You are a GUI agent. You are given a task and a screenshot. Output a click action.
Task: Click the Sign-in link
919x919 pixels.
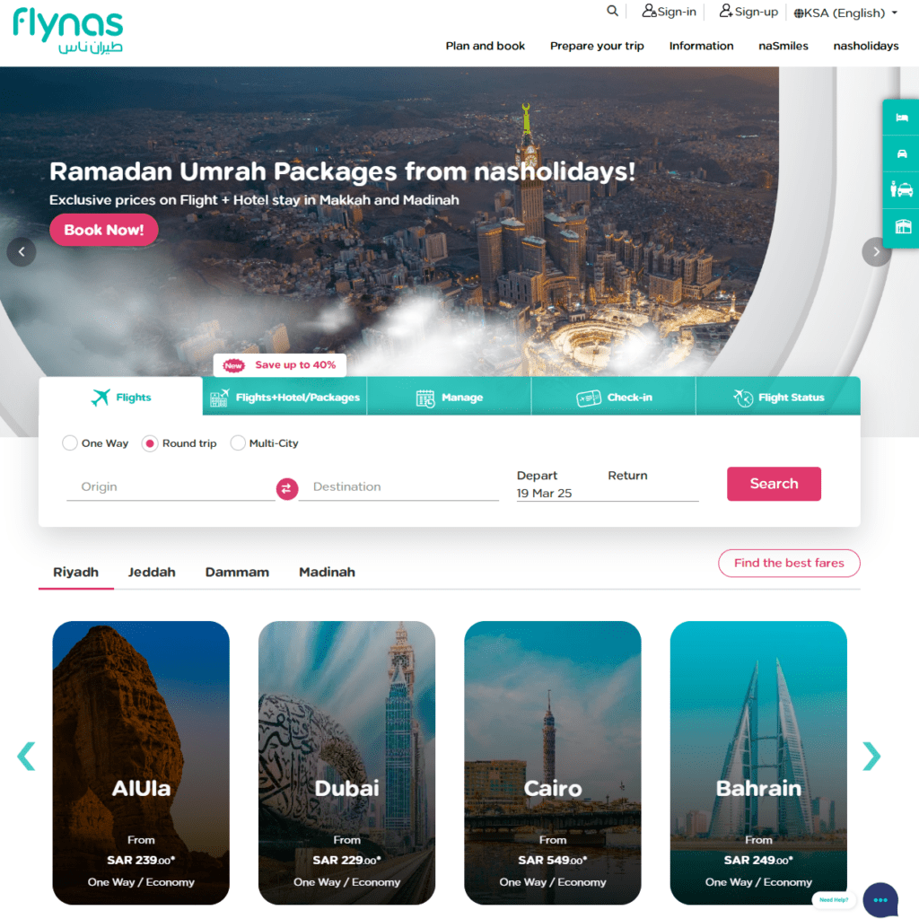(670, 11)
